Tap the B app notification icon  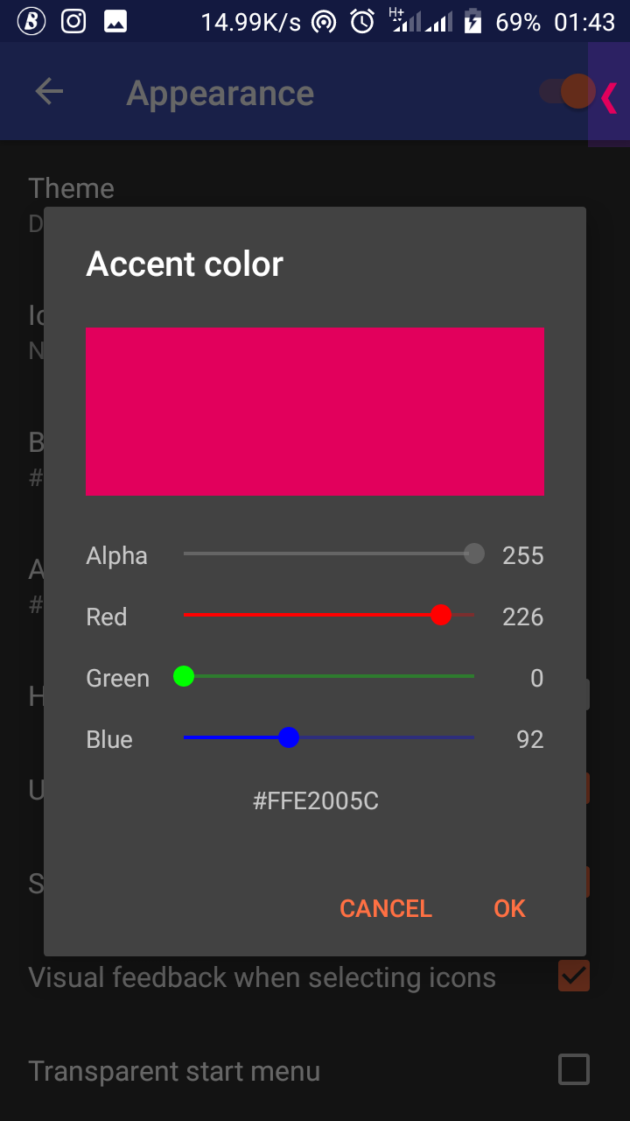[x=31, y=21]
